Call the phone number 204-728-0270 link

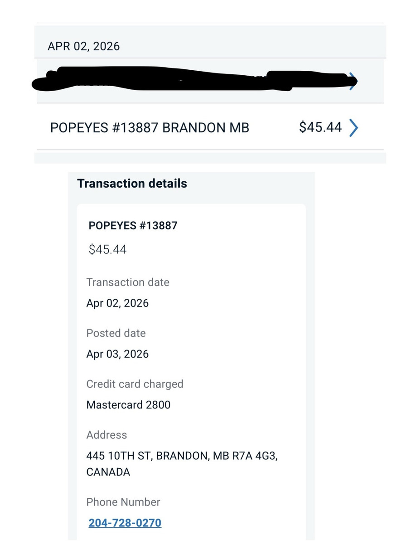[125, 523]
